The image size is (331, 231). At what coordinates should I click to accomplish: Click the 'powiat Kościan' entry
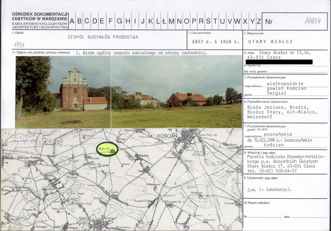(x=286, y=88)
